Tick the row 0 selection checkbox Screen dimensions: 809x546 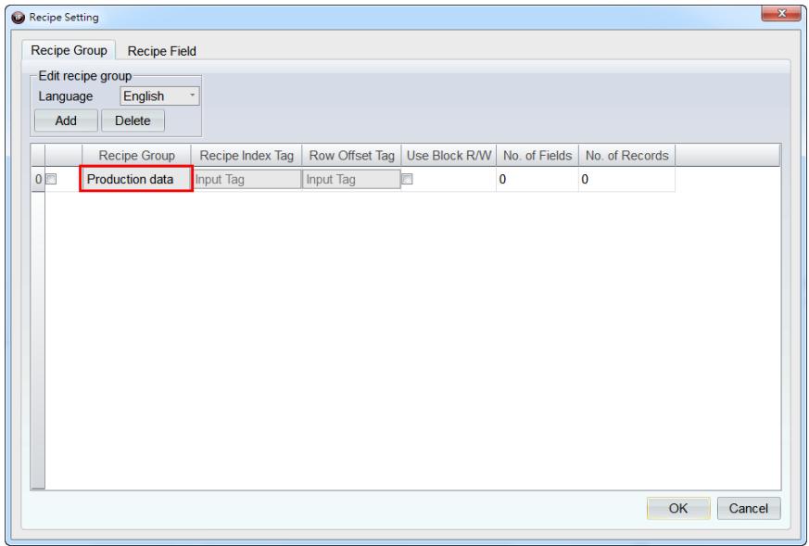coord(51,180)
